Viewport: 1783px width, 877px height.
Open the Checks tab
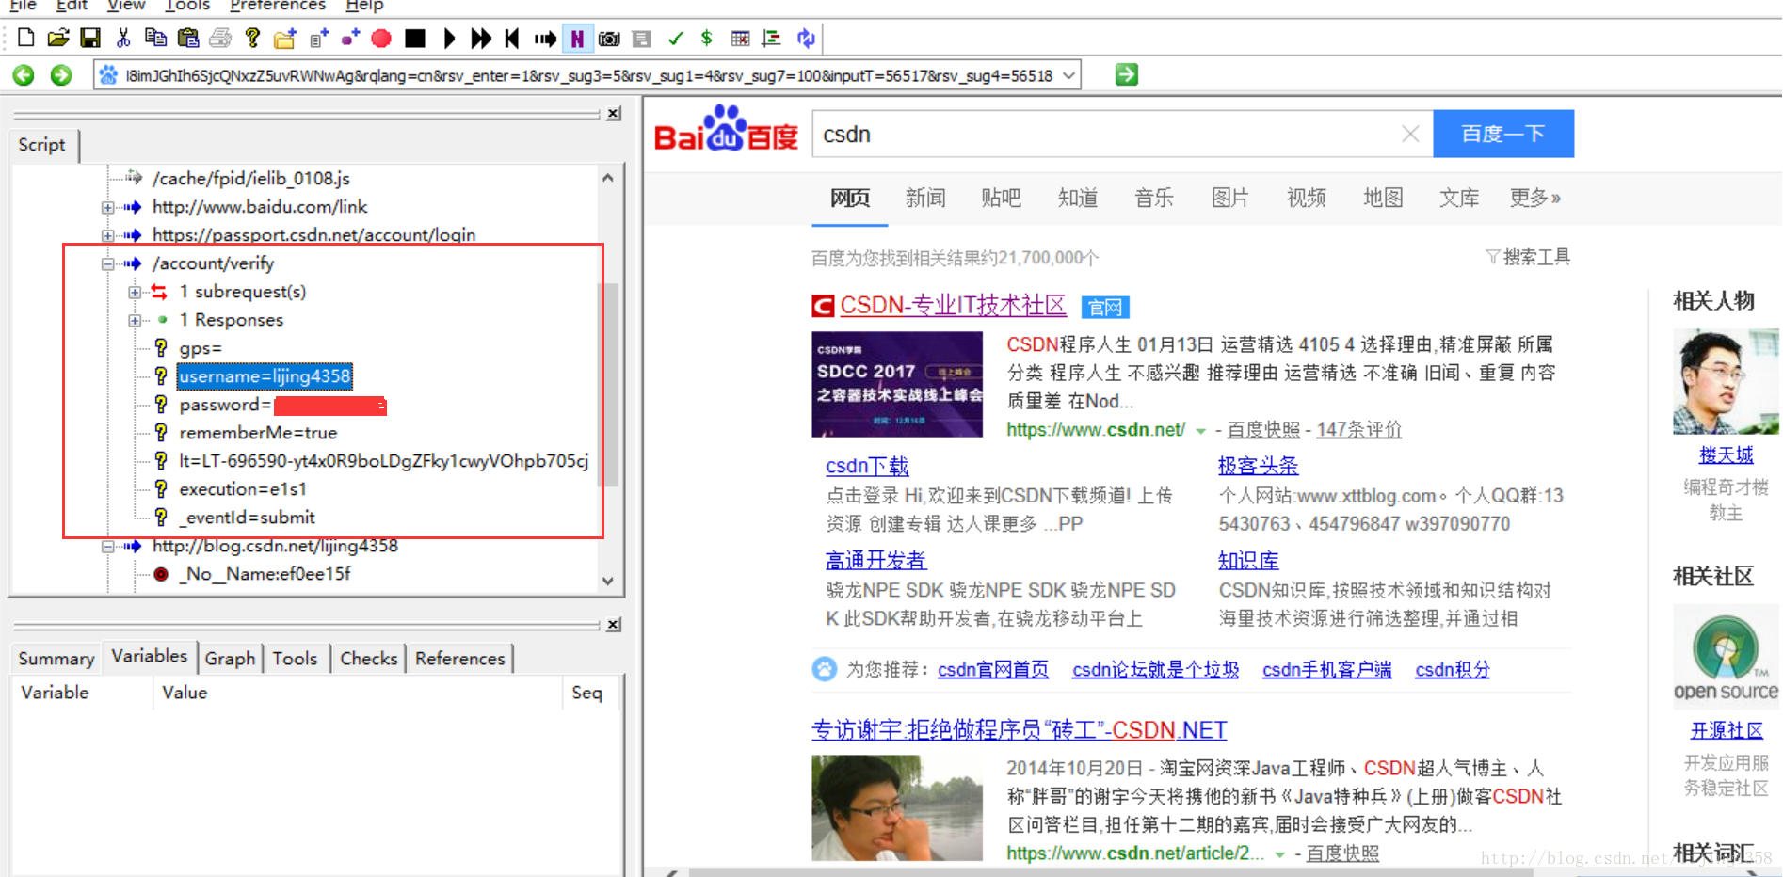369,659
